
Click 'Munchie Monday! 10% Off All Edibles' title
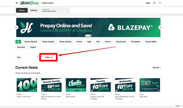click(51, 98)
